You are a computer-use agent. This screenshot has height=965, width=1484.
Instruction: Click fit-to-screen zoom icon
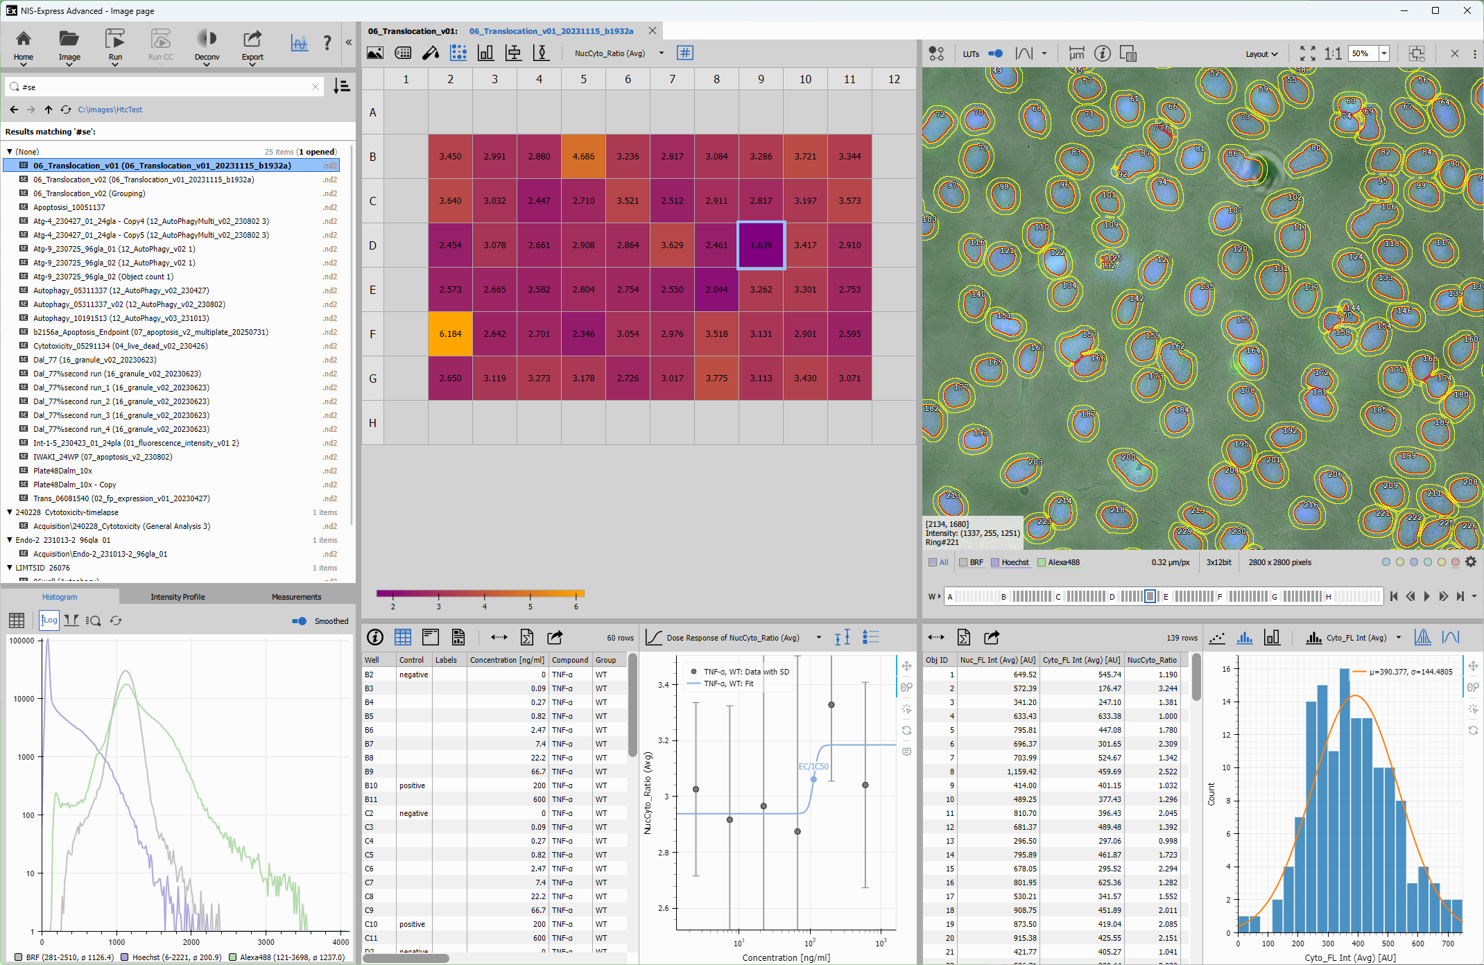click(1307, 53)
